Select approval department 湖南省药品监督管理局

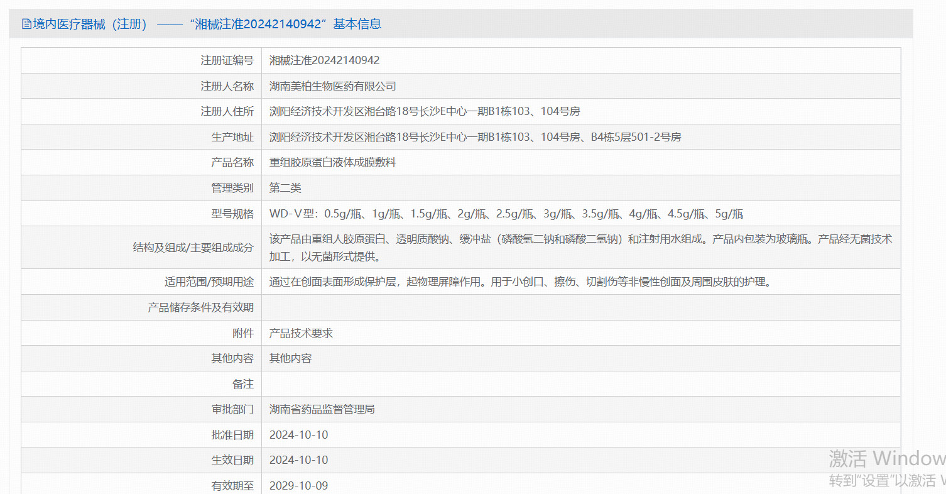pyautogui.click(x=322, y=409)
